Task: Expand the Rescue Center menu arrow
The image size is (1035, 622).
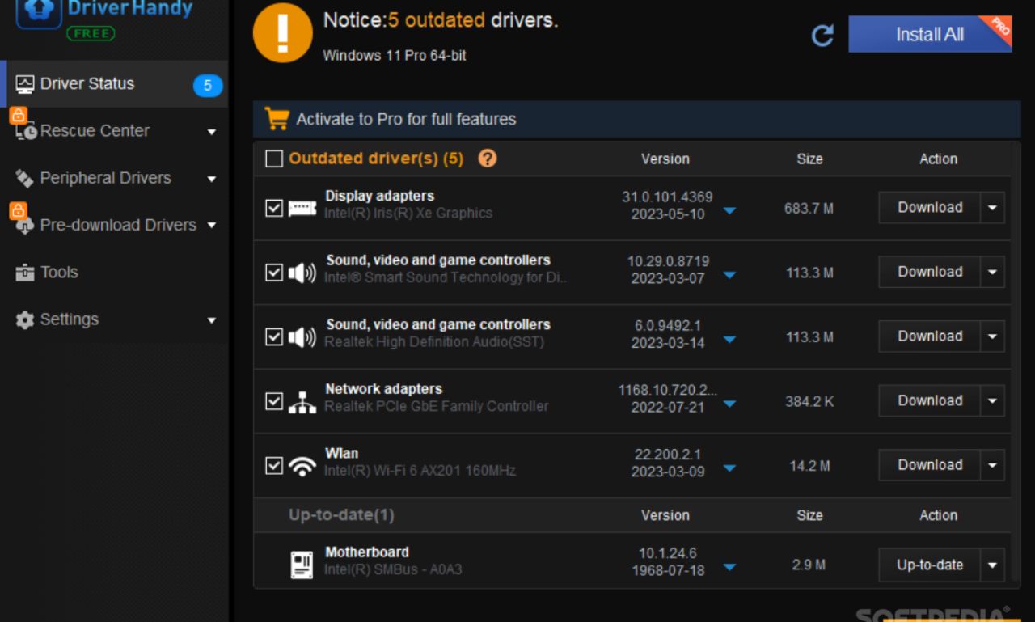Action: 212,132
